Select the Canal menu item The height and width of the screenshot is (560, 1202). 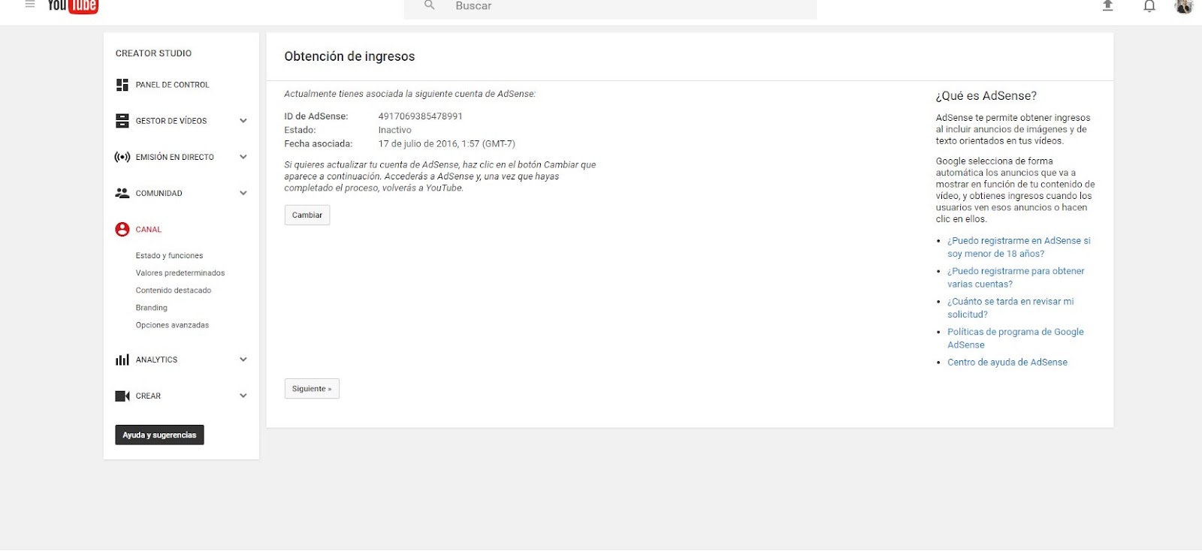tap(149, 230)
